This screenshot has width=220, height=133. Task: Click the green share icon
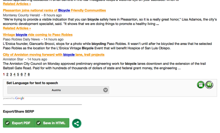[76, 123]
